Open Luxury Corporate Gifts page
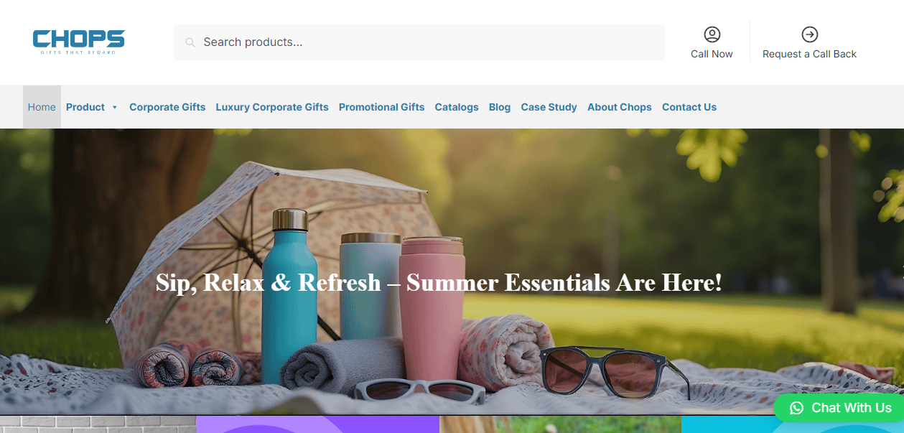The height and width of the screenshot is (433, 904). [272, 107]
